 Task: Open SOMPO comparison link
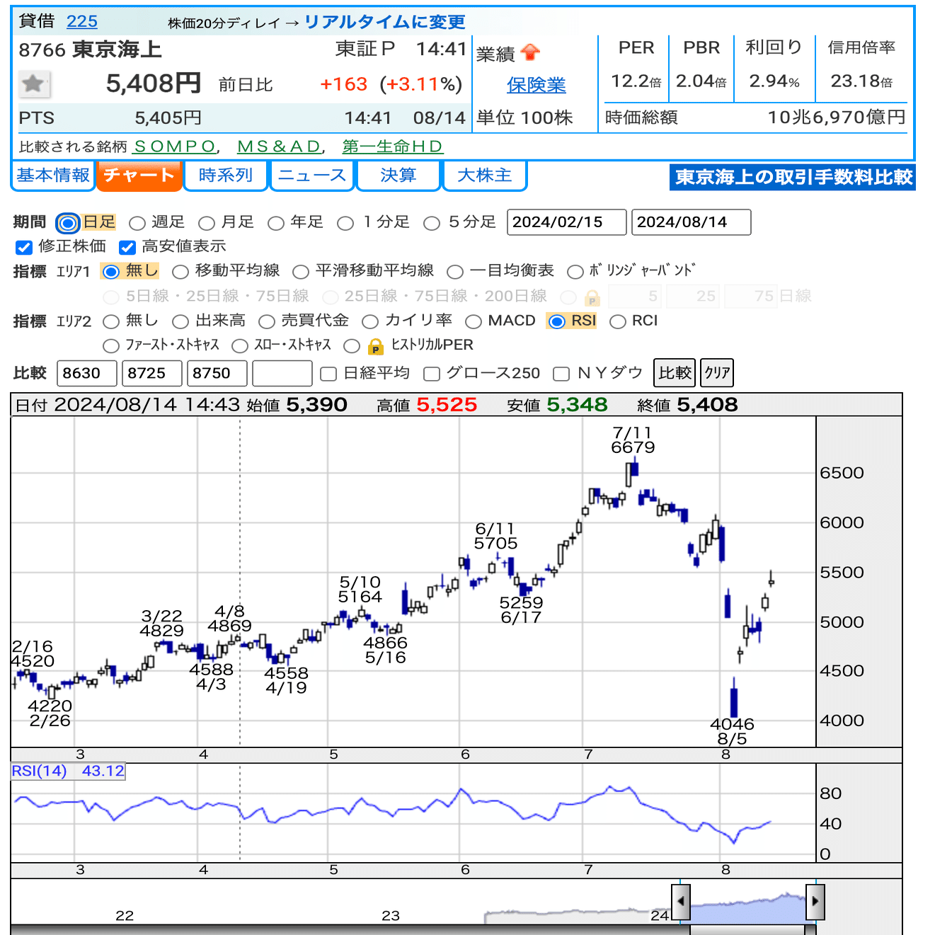(175, 147)
